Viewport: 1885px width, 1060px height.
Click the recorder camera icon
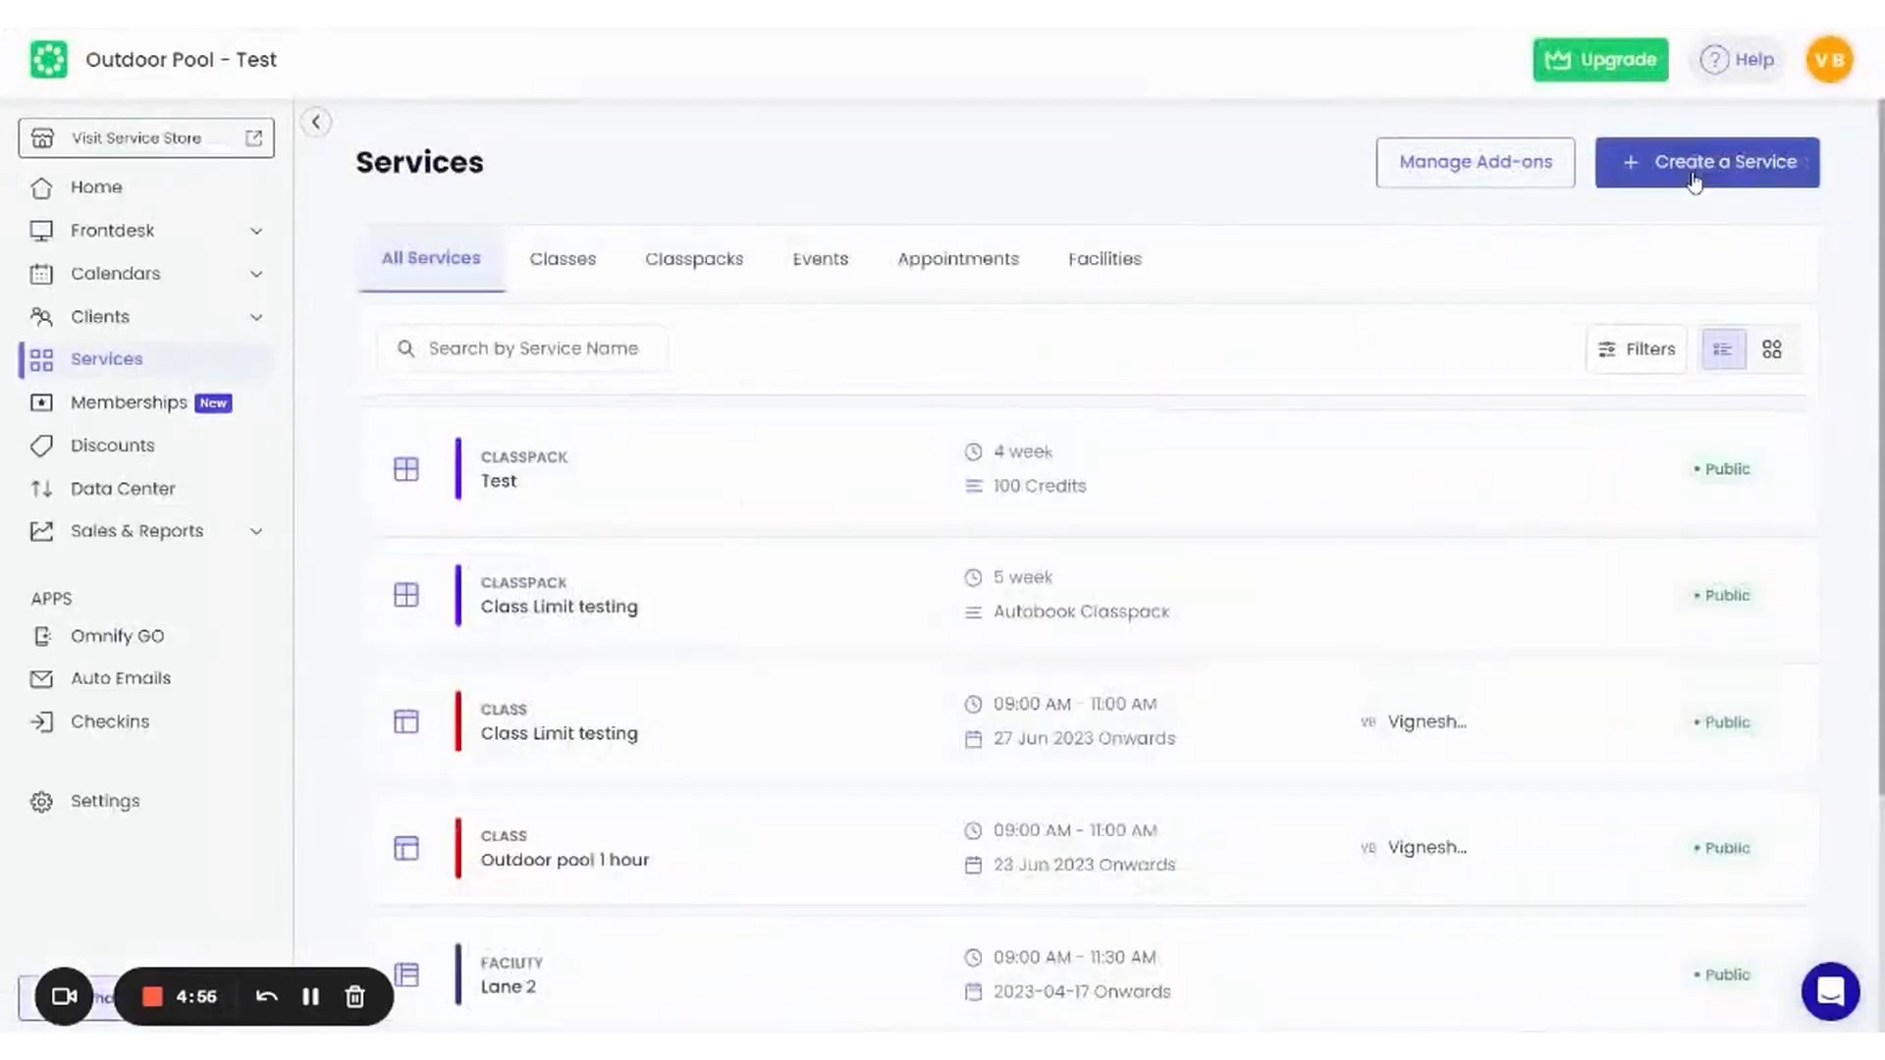tap(65, 996)
